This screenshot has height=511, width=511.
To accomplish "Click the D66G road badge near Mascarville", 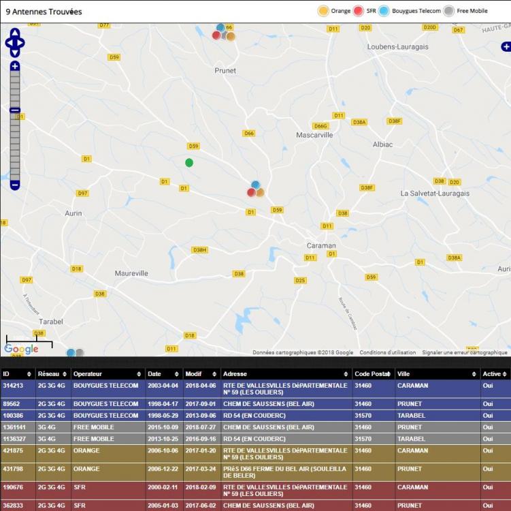I will (320, 126).
